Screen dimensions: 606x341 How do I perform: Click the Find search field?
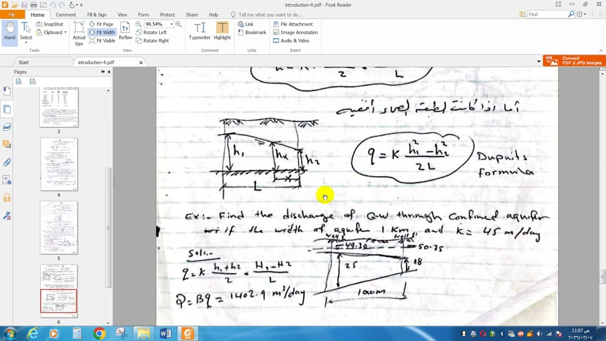(547, 15)
